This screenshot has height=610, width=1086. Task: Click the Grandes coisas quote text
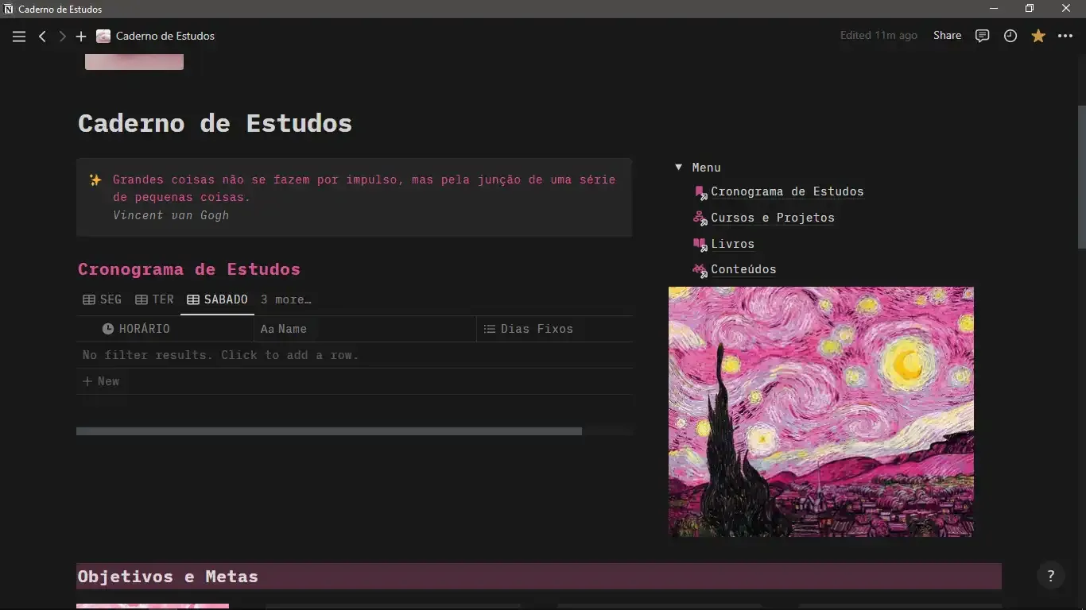coord(364,188)
